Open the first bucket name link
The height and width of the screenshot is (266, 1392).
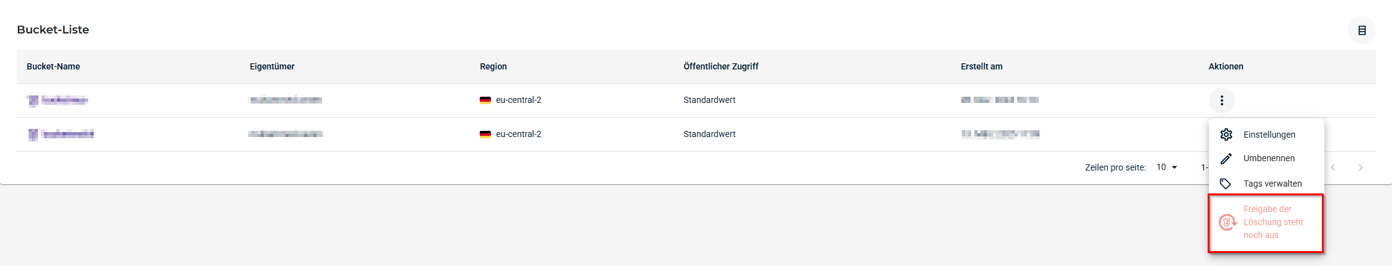pos(65,100)
